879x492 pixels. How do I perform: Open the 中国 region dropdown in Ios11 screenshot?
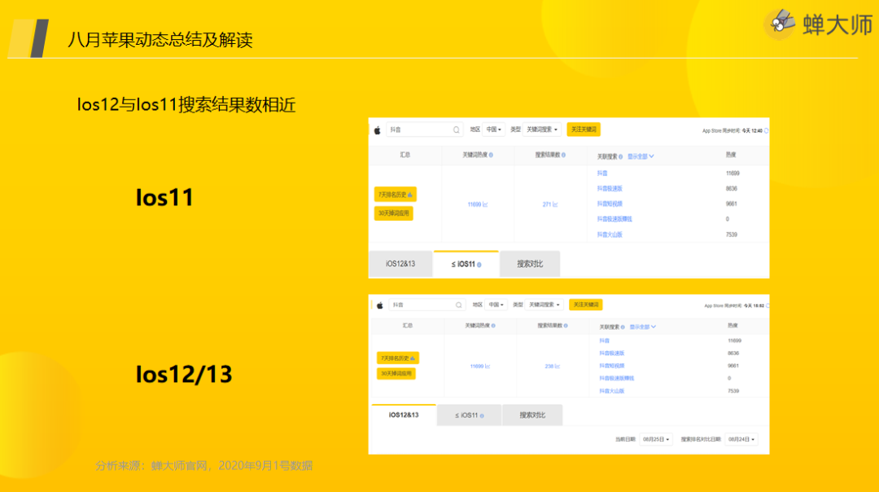point(494,130)
